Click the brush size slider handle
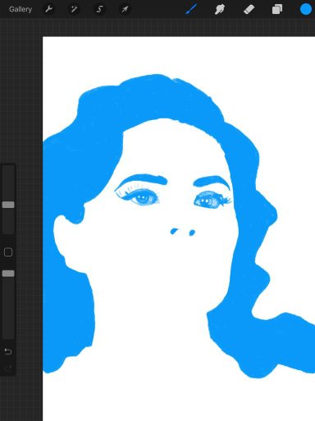 (8, 205)
